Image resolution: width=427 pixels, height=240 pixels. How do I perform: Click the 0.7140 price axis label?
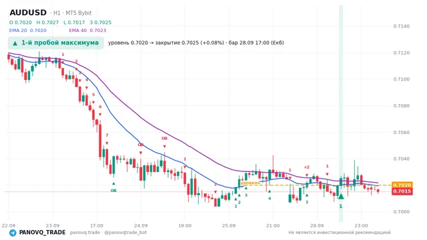pos(402,26)
